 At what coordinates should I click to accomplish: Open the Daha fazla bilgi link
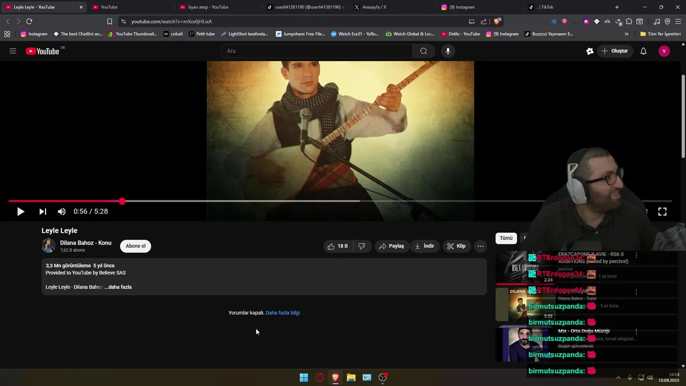tap(283, 313)
